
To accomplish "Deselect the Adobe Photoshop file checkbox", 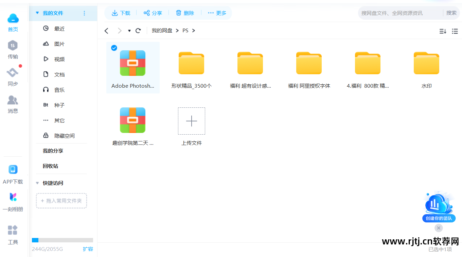I will pyautogui.click(x=114, y=48).
